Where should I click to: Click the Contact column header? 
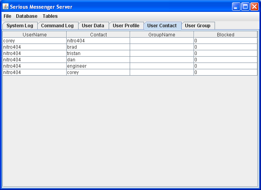click(x=98, y=35)
